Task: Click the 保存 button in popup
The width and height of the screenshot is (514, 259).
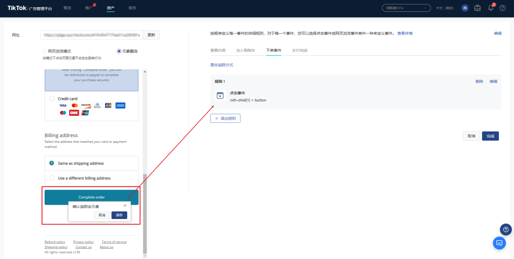Action: [x=119, y=215]
